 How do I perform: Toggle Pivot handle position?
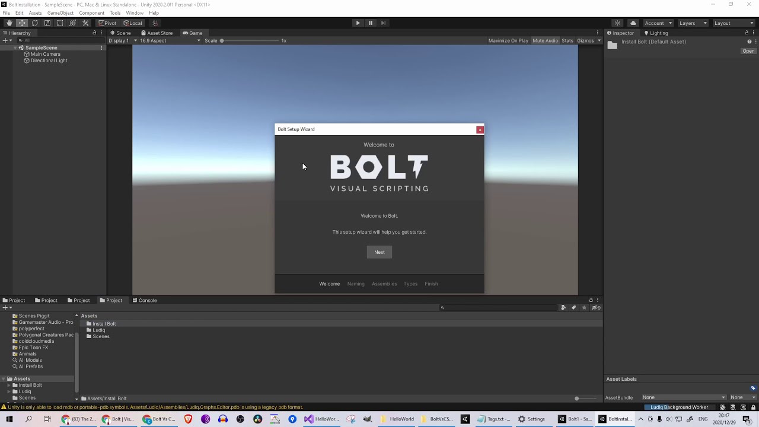(108, 23)
